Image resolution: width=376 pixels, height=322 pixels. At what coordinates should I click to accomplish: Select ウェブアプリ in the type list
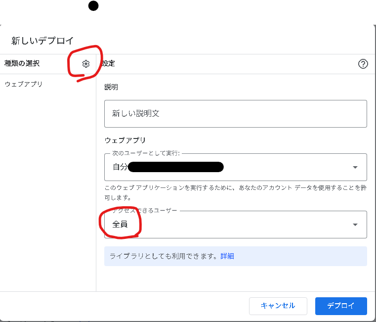coord(24,84)
